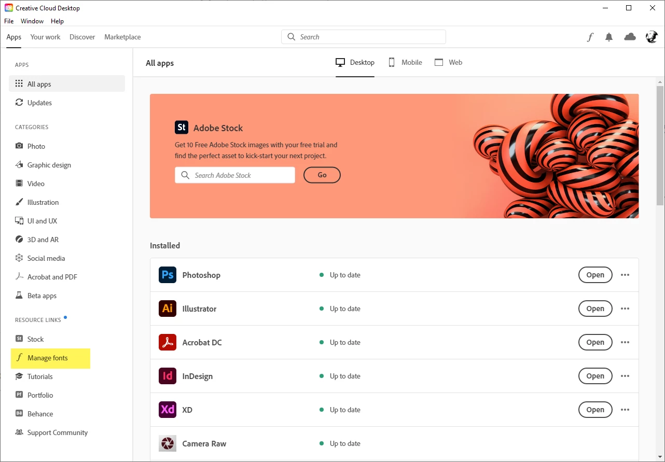Screen dimensions: 665x462
Task: Open the File menu
Action: (9, 21)
